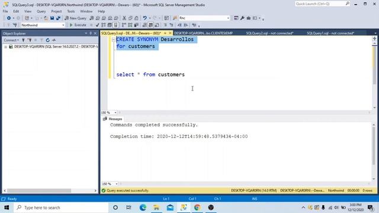Open the Rnc find combo box dropdown

point(228,18)
